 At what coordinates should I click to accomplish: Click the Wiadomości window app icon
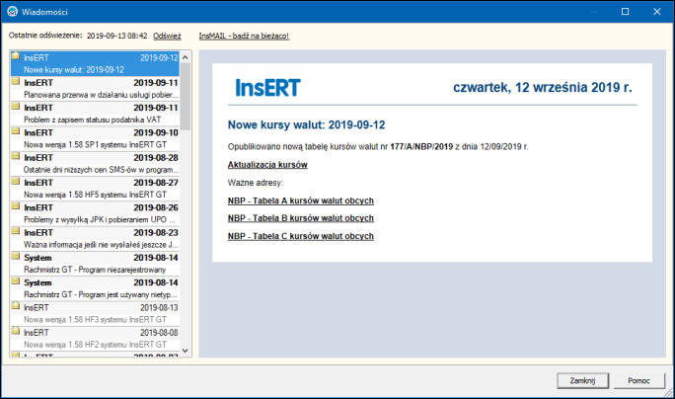(x=12, y=12)
